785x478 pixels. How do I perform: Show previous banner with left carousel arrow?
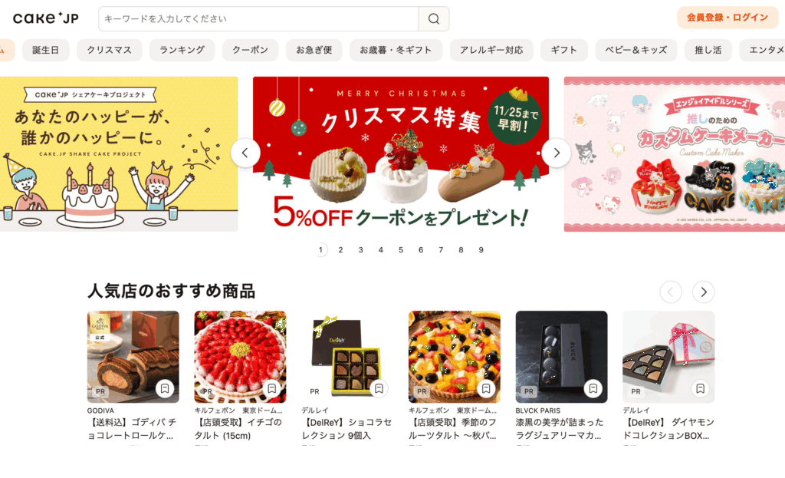[245, 153]
